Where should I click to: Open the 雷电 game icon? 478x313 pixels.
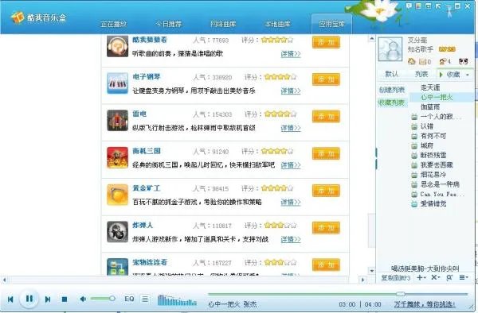click(117, 120)
